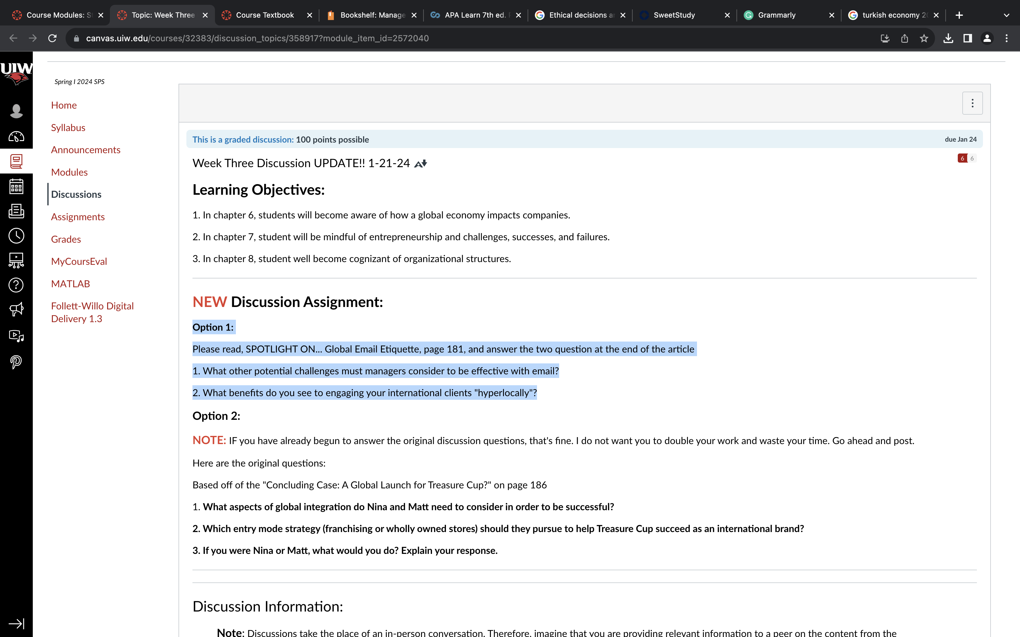Close the Grammarly tab
Screen dimensions: 1020x637
[x=831, y=15]
